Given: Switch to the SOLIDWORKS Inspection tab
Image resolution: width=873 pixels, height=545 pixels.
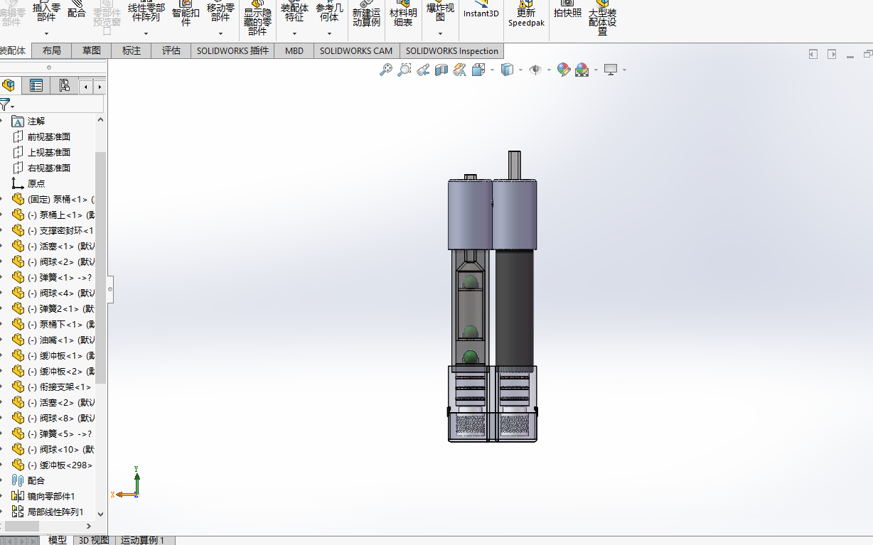Looking at the screenshot, I should (x=452, y=51).
